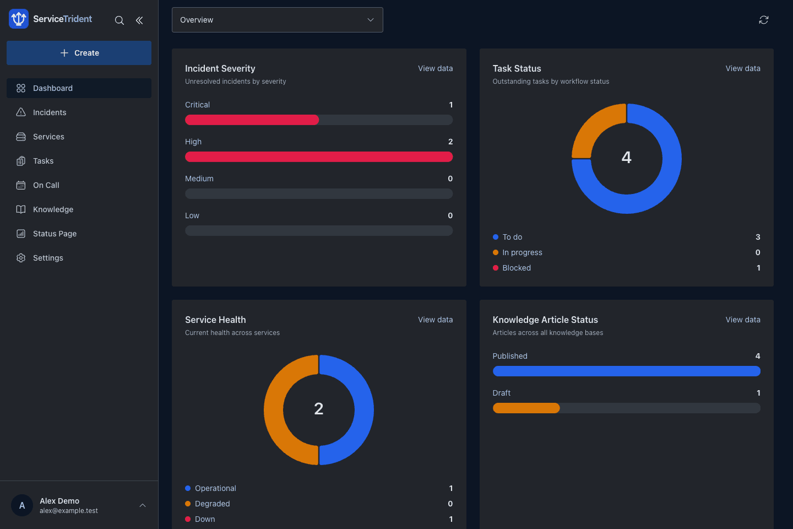Click Task Status donut chart center '4'
This screenshot has height=529, width=793.
pos(627,158)
